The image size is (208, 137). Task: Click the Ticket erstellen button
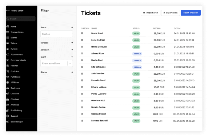(191, 13)
